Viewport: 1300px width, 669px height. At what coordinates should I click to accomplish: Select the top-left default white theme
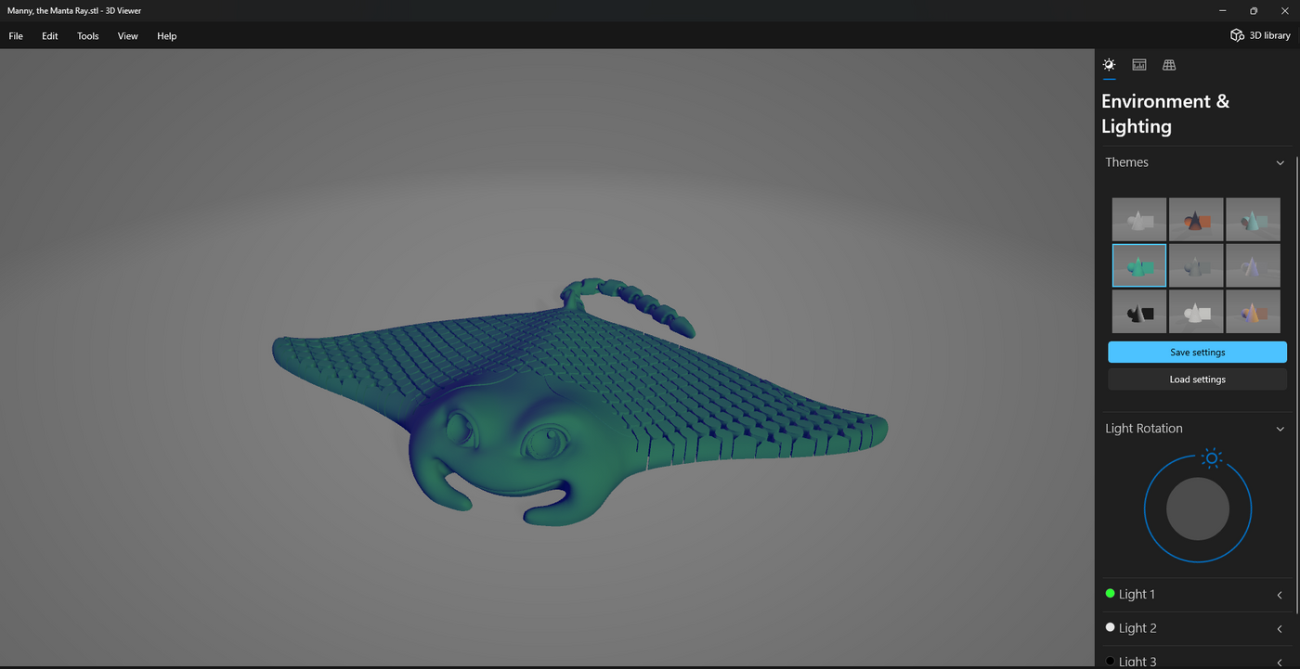pyautogui.click(x=1138, y=219)
